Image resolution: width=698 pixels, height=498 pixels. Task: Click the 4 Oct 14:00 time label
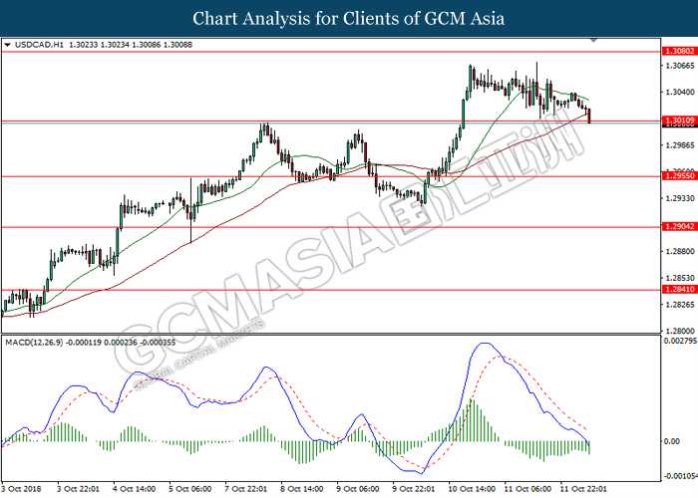[134, 489]
